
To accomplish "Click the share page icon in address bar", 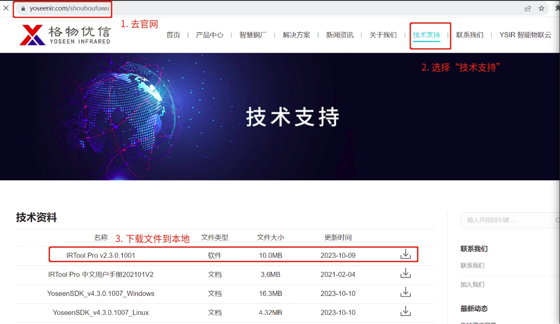I will pyautogui.click(x=528, y=8).
